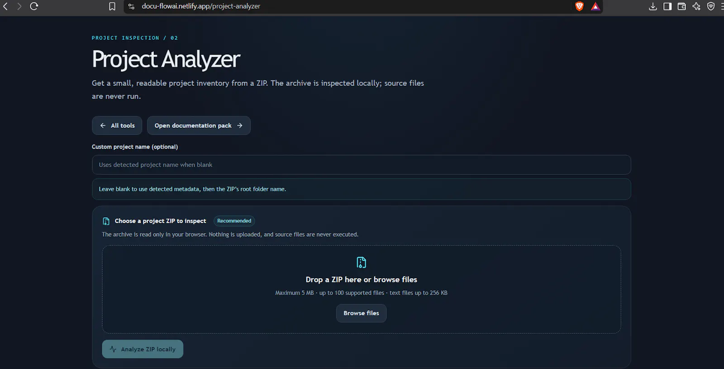
Task: Open browser downloads icon
Action: 653,6
